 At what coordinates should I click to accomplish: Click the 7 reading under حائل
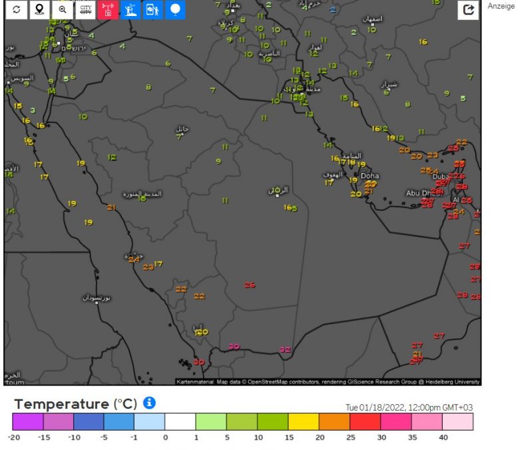(x=179, y=137)
